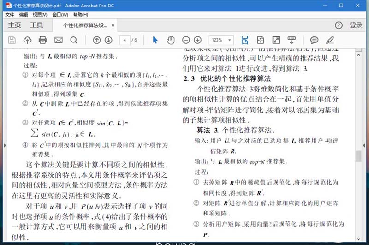Viewport: 369px width, 245px height.
Task: Zoom out with the minus button
Action: 186,40
